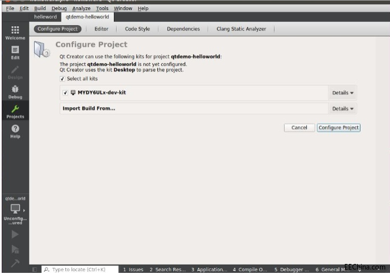Open the Compile Output pane
390x274 pixels.
[x=250, y=270]
